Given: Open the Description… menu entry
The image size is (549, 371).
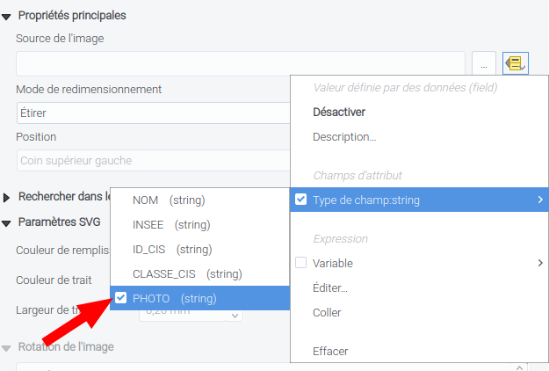Looking at the screenshot, I should 344,136.
